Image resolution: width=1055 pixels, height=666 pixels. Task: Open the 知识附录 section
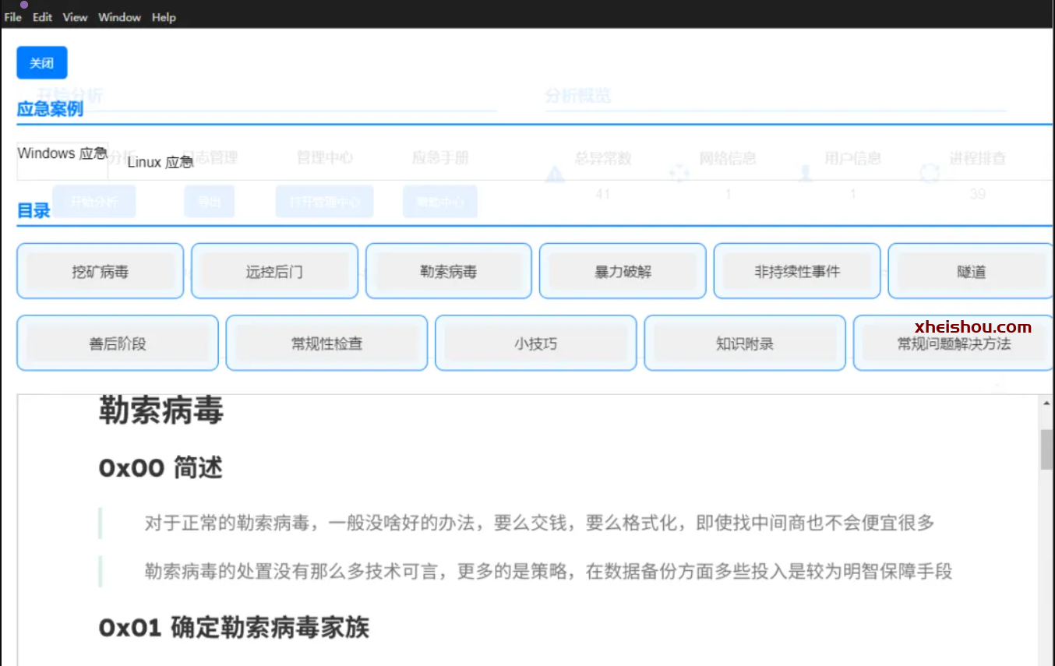pos(745,343)
